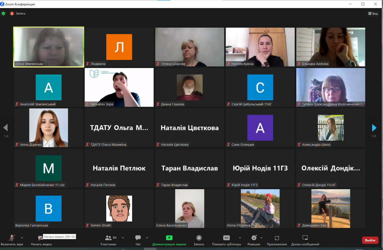Start sharing with Демонстрация экрана
The height and width of the screenshot is (250, 383).
(169, 240)
